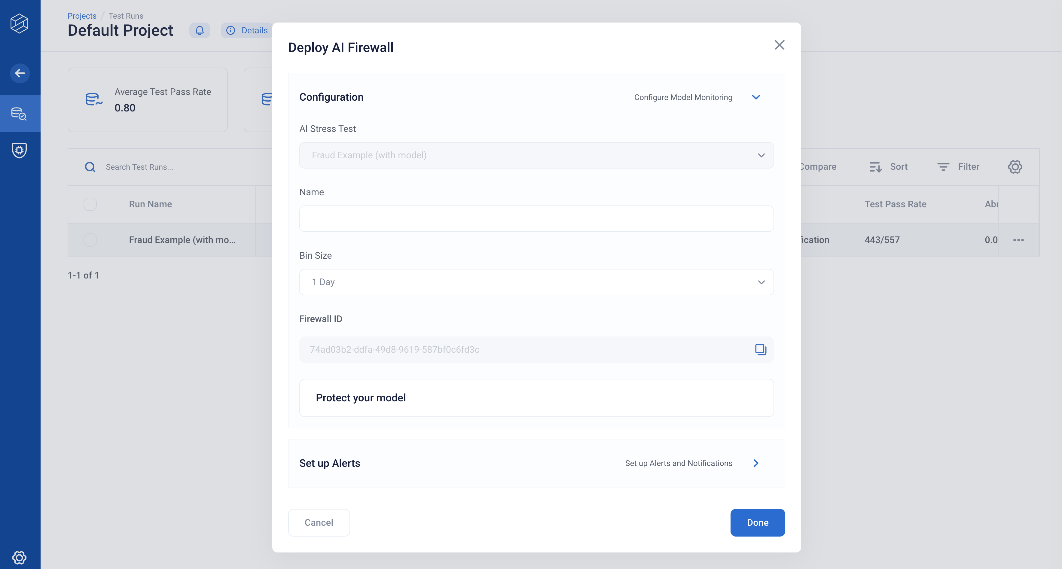Click the back arrow sidebar button

coord(19,73)
